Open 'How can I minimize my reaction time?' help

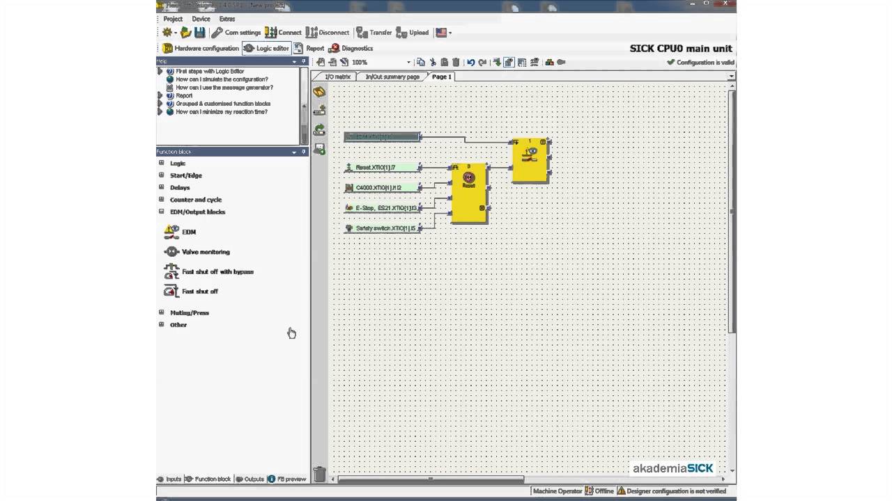222,111
